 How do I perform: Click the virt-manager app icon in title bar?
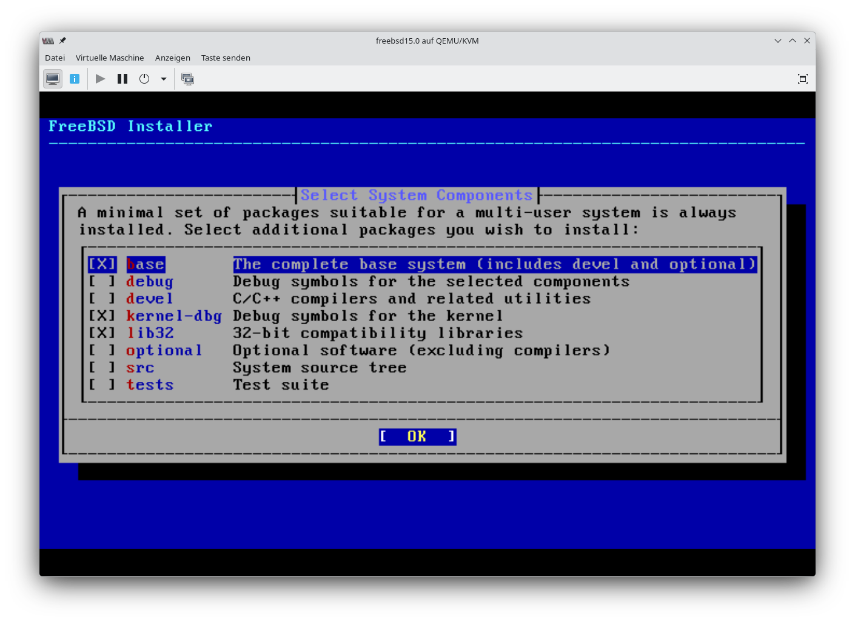(48, 41)
